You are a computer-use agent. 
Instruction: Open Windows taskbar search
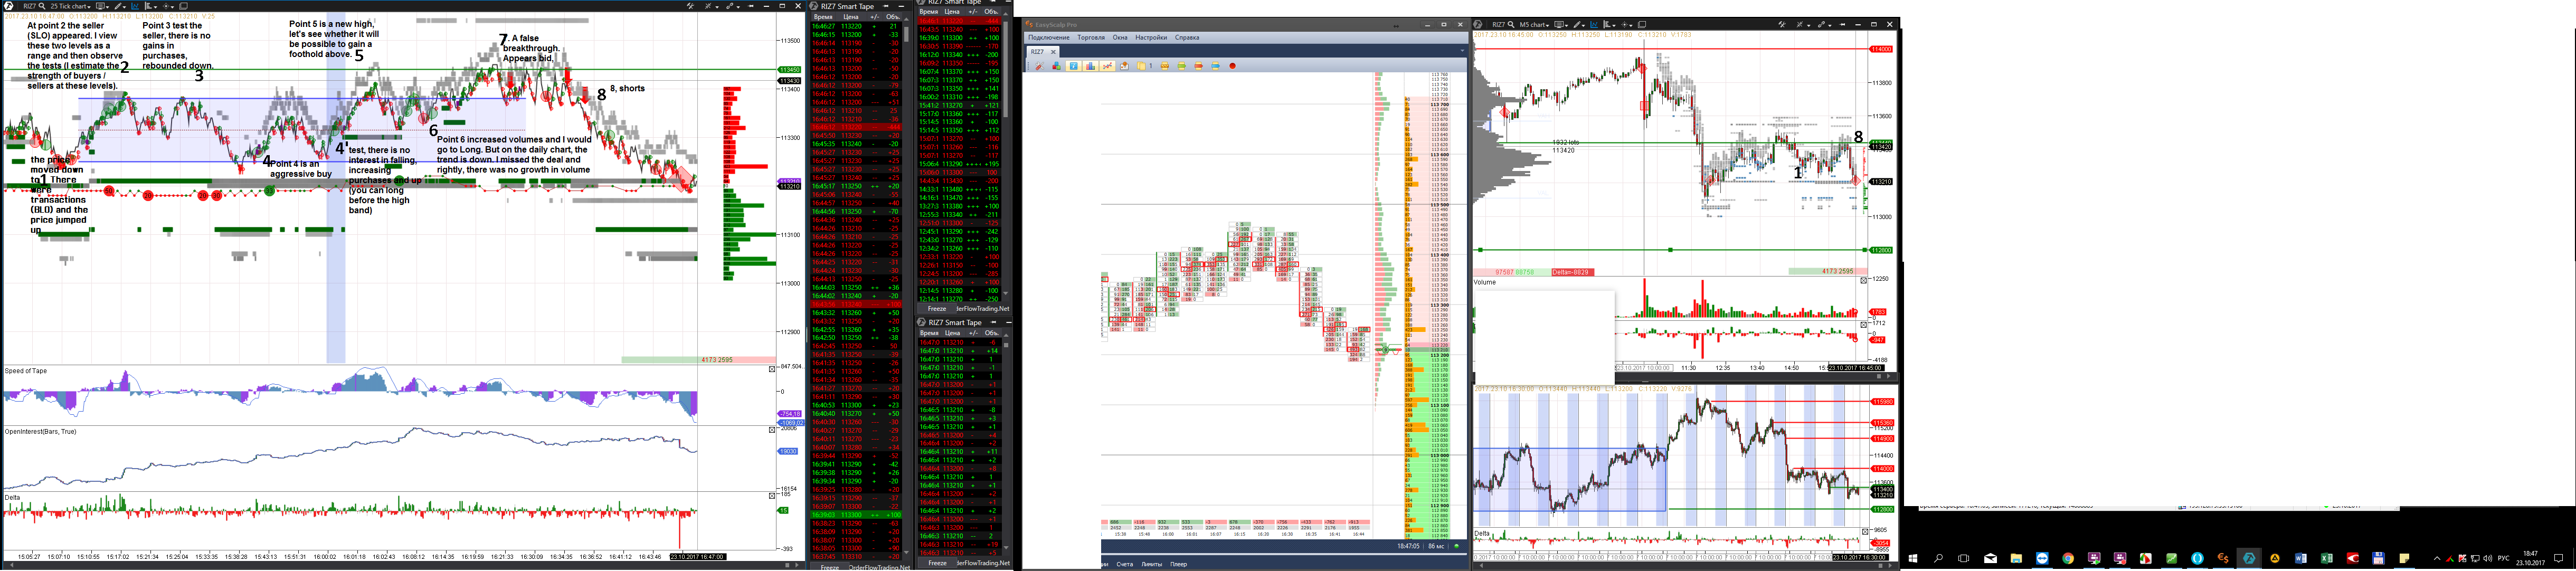point(1938,558)
